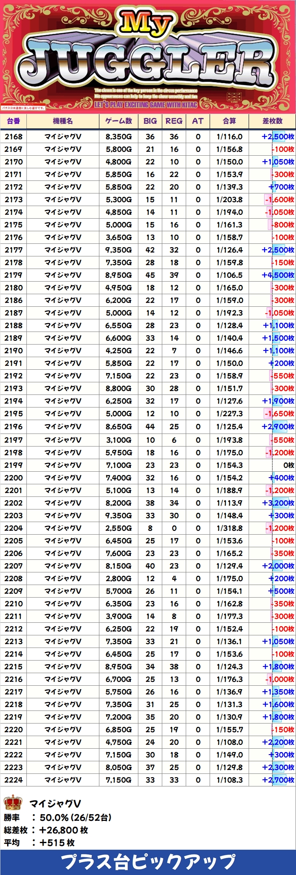Click the 1/106.5 rate in row 2179

pyautogui.click(x=229, y=275)
